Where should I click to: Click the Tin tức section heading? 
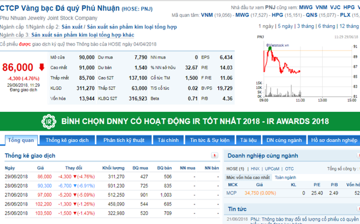(x=237, y=209)
